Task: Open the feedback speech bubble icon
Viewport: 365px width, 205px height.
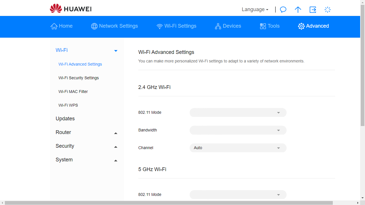Action: click(283, 9)
